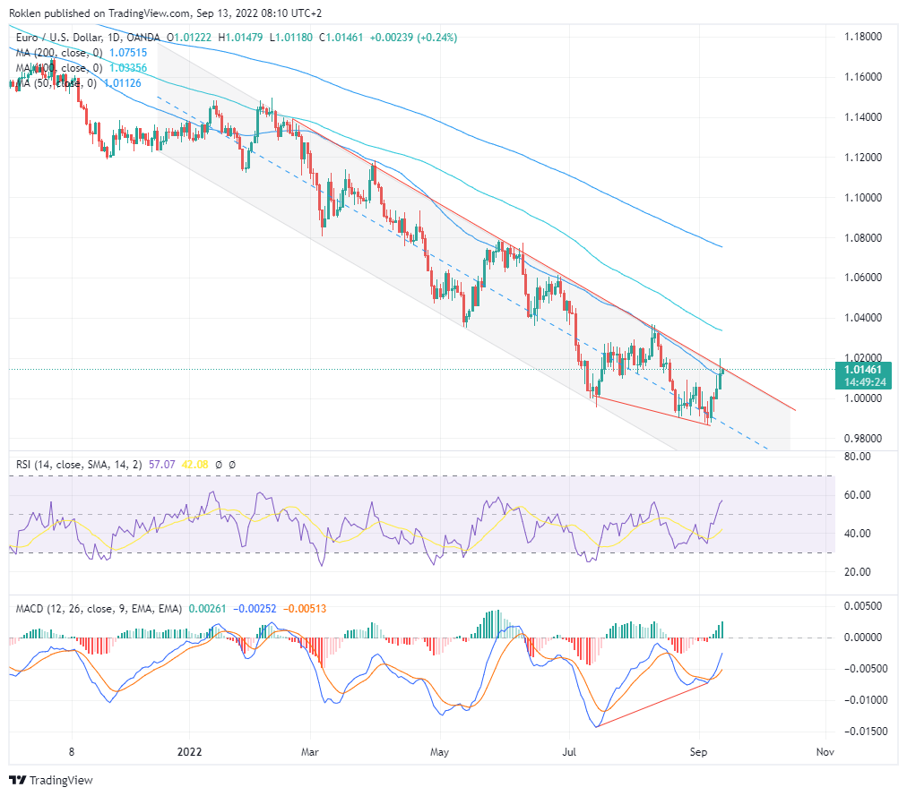
Task: Select RSI average value 42.08
Action: coord(195,464)
